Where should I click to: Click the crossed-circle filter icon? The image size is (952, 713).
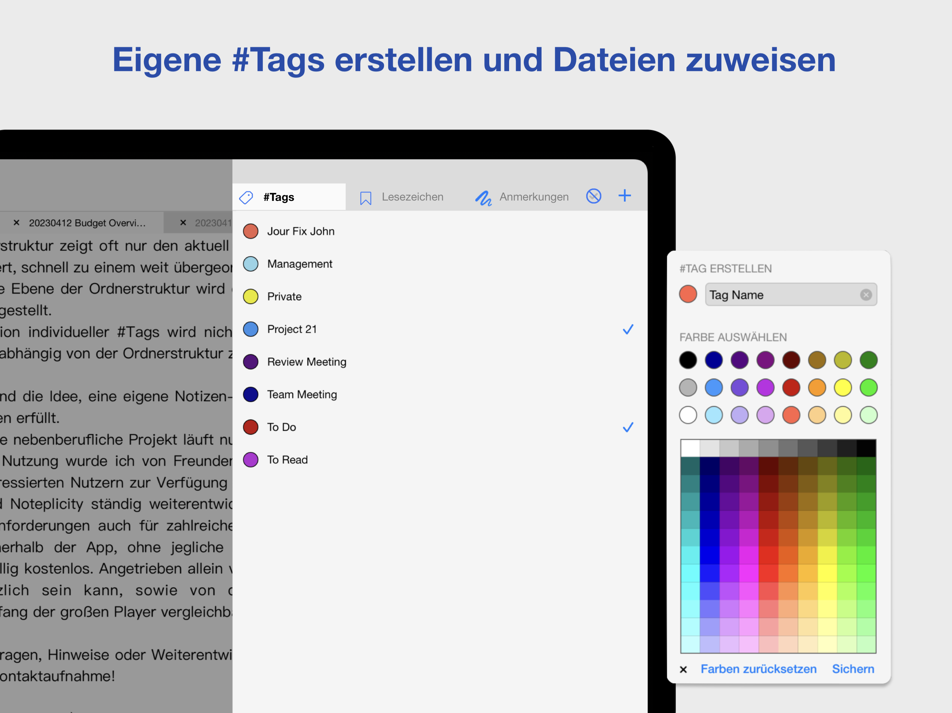(x=593, y=196)
